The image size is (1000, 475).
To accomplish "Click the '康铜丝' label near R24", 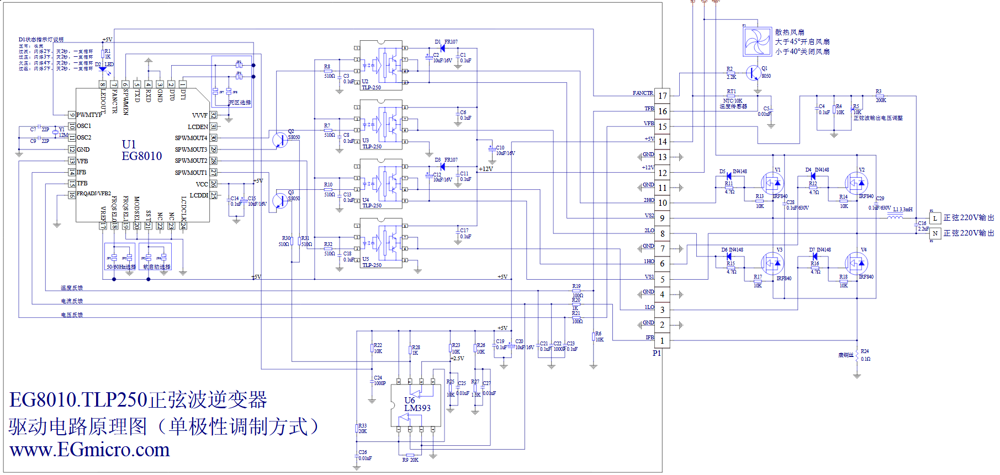I will [x=845, y=355].
